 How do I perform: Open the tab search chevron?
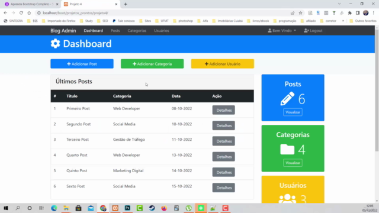pyautogui.click(x=339, y=4)
